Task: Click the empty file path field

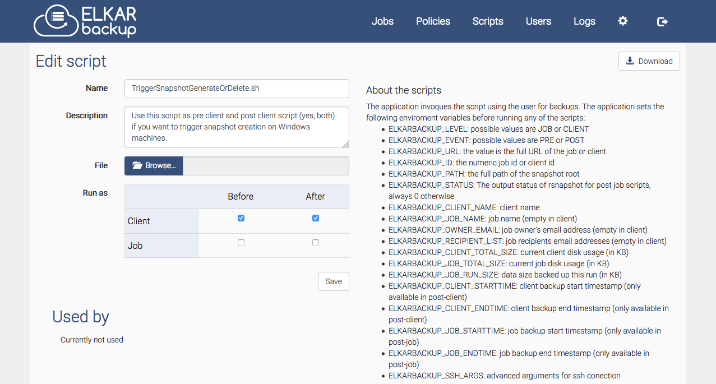Action: click(266, 166)
